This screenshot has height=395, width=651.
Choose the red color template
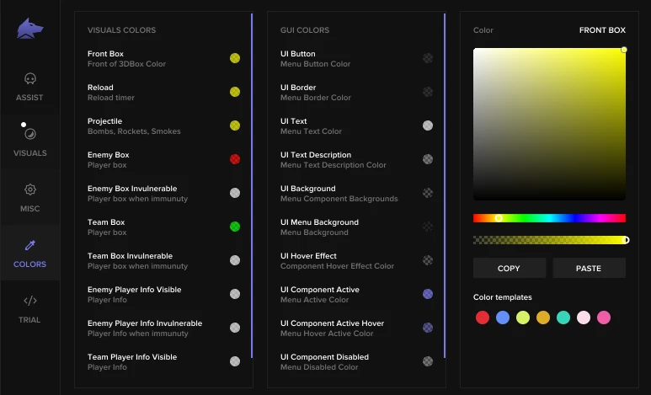pyautogui.click(x=483, y=318)
